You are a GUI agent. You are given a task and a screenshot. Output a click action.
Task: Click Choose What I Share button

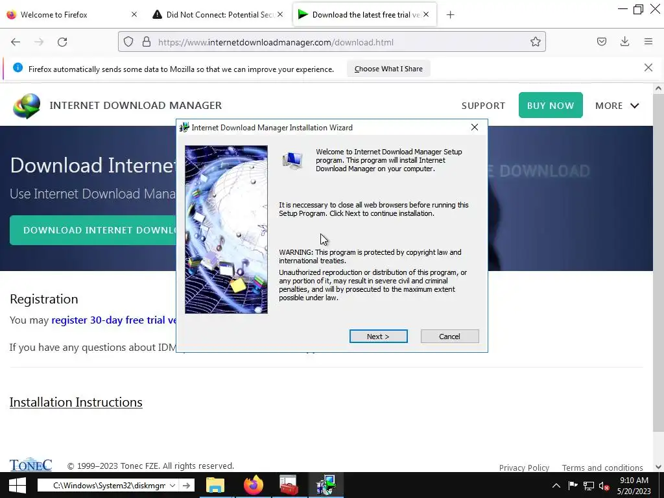(x=388, y=69)
